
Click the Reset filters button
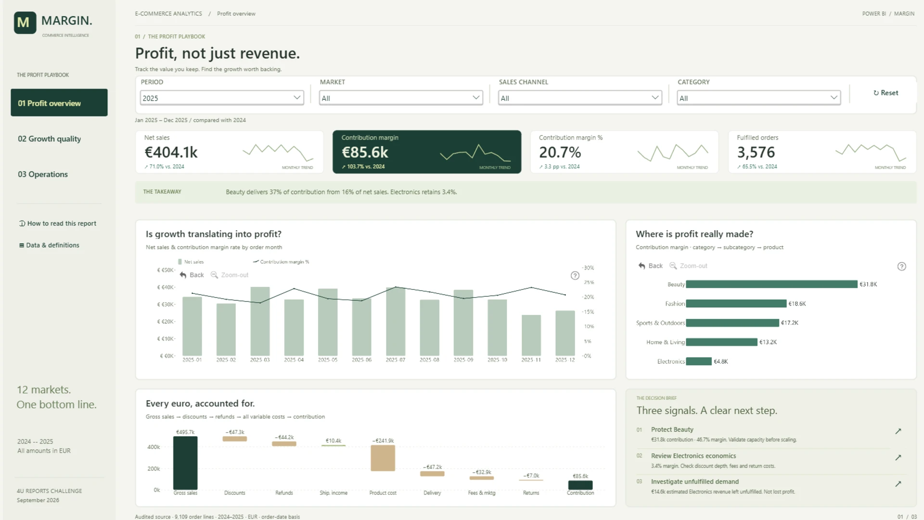click(885, 93)
